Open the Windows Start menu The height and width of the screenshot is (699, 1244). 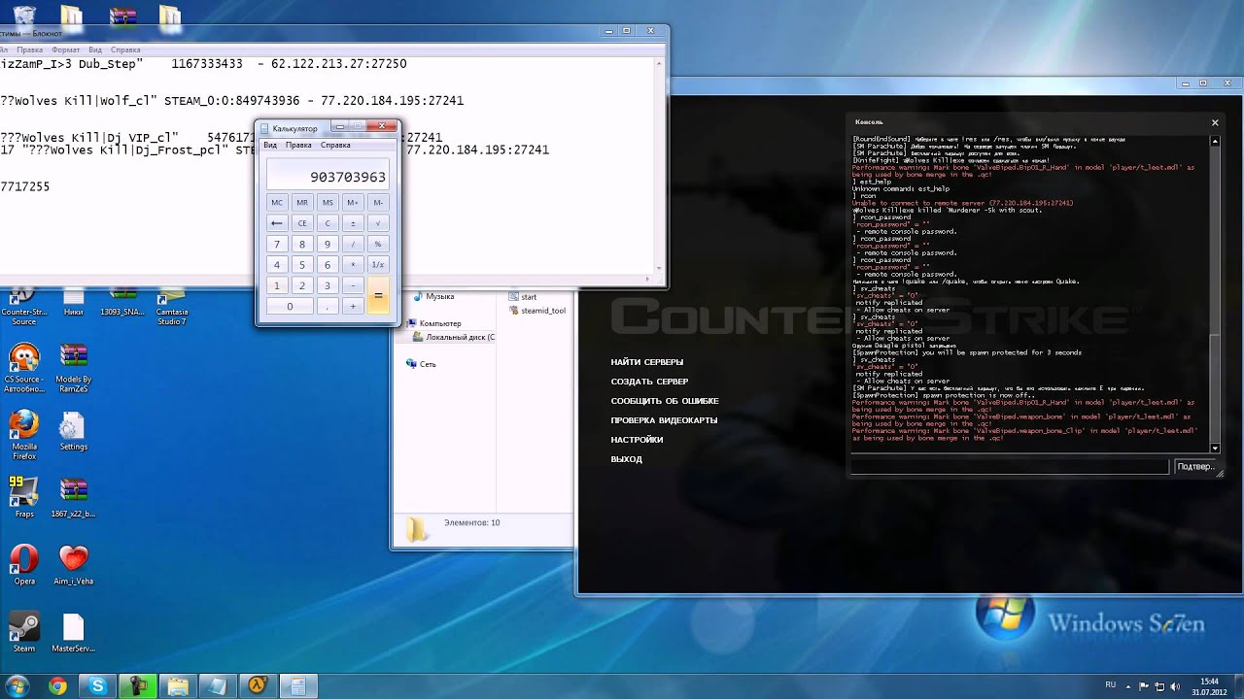click(x=17, y=686)
